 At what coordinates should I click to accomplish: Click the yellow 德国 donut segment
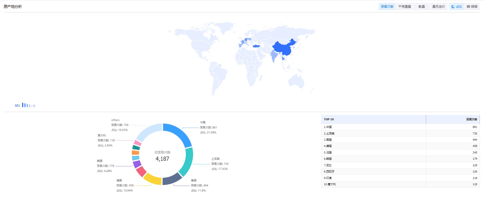pyautogui.click(x=152, y=179)
